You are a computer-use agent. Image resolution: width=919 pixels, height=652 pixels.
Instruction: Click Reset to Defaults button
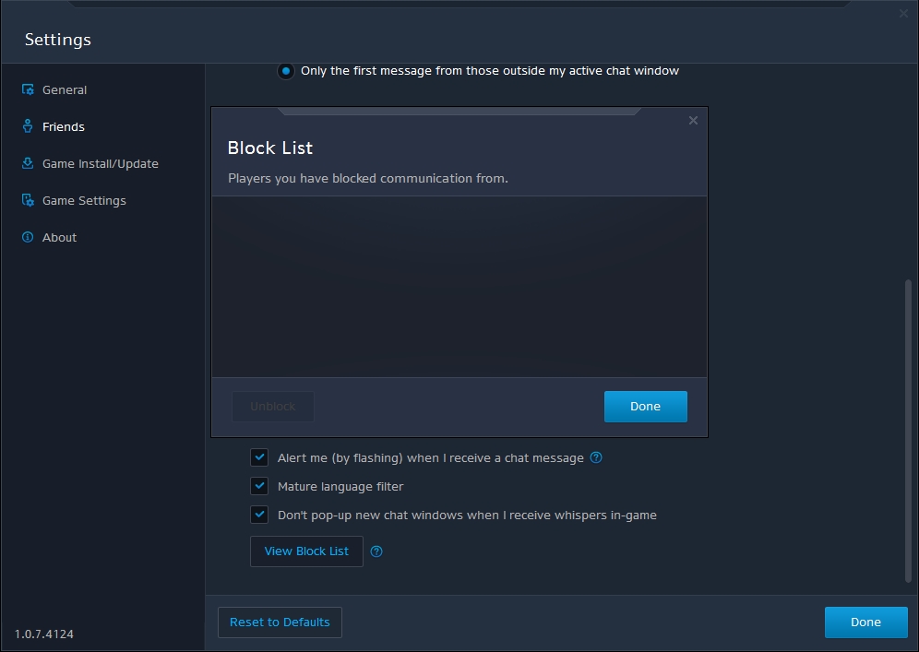point(280,622)
